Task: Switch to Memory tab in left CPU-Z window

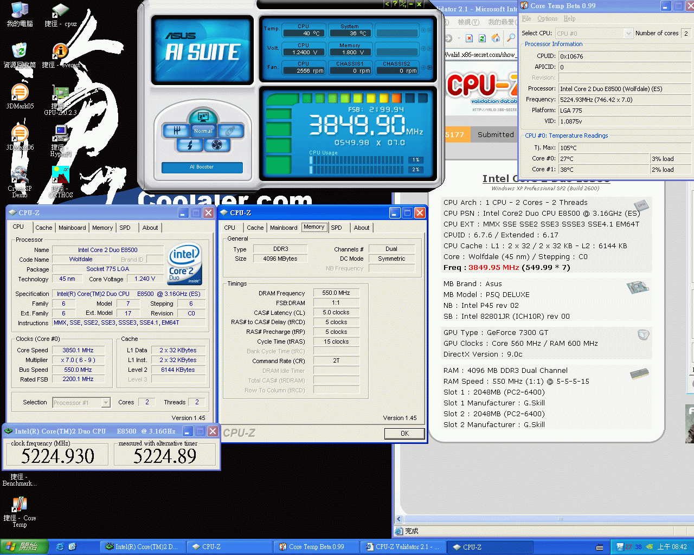Action: click(102, 228)
